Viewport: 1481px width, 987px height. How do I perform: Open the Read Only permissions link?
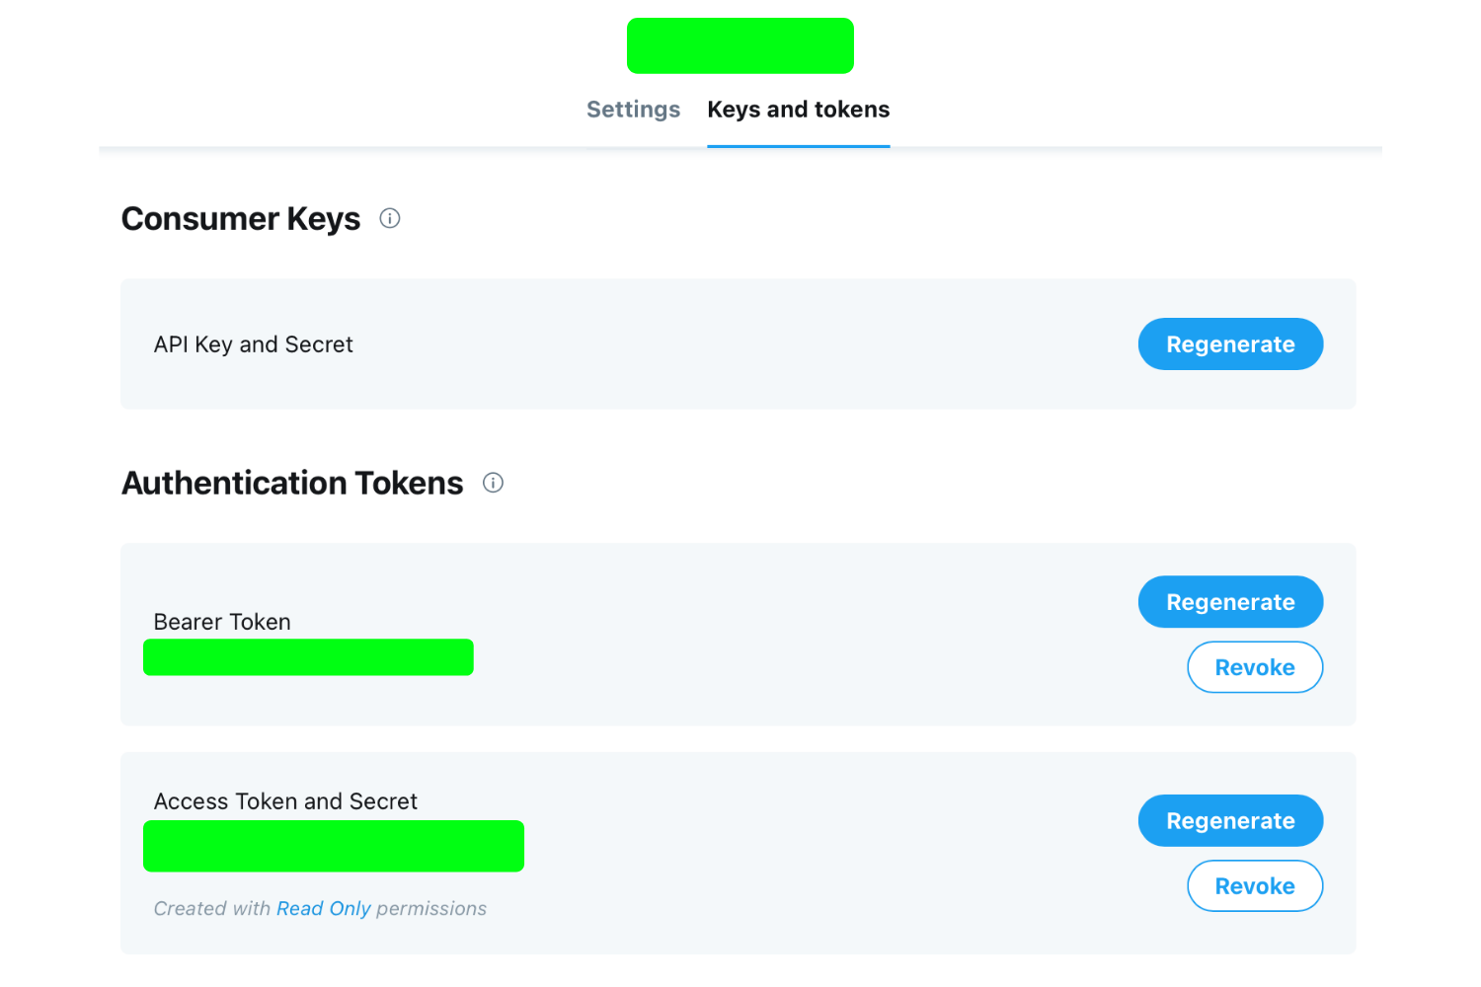coord(323,909)
